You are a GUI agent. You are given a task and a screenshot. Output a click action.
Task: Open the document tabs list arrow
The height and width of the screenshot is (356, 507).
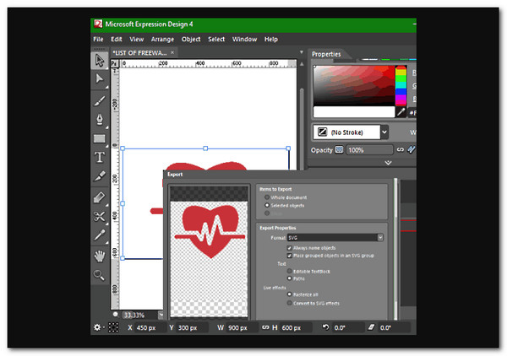[x=302, y=52]
